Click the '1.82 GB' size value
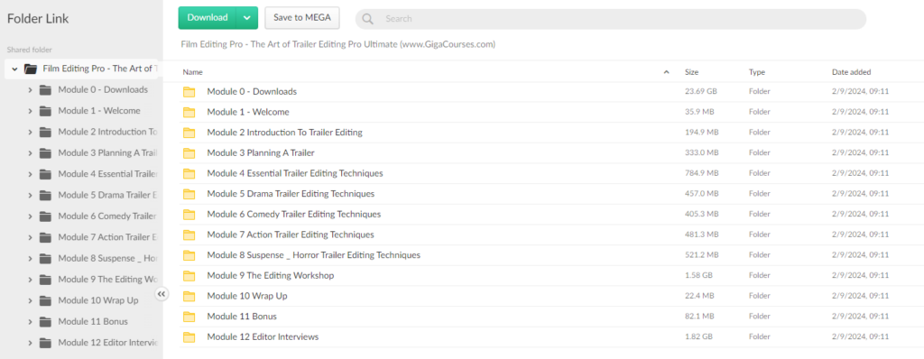 pos(699,336)
